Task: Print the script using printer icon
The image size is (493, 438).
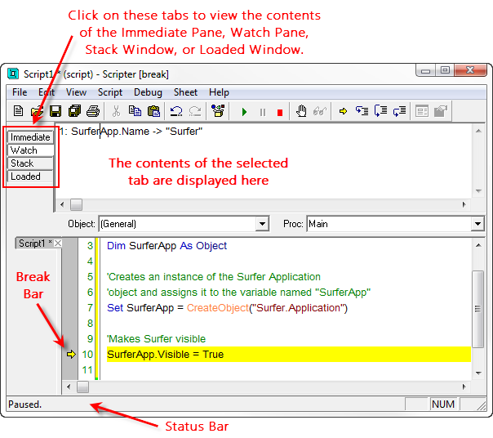Action: click(93, 111)
